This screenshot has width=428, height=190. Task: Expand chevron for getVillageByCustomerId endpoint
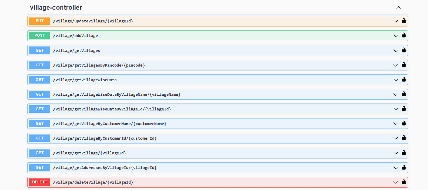click(396, 138)
